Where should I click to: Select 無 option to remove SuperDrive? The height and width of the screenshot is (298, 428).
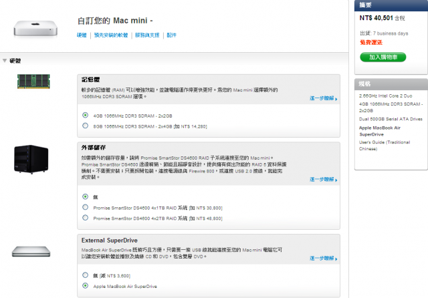coord(85,275)
